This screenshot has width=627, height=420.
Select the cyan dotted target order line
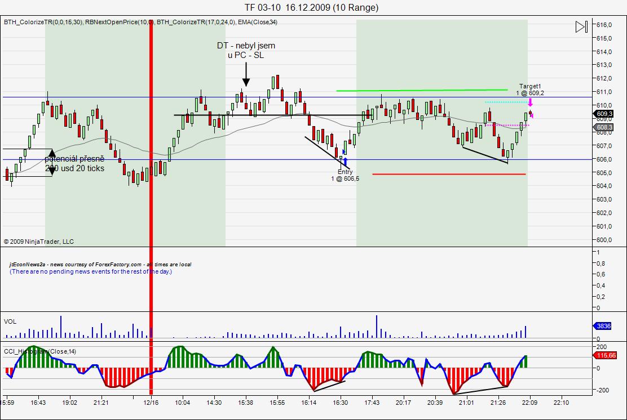[x=507, y=102]
